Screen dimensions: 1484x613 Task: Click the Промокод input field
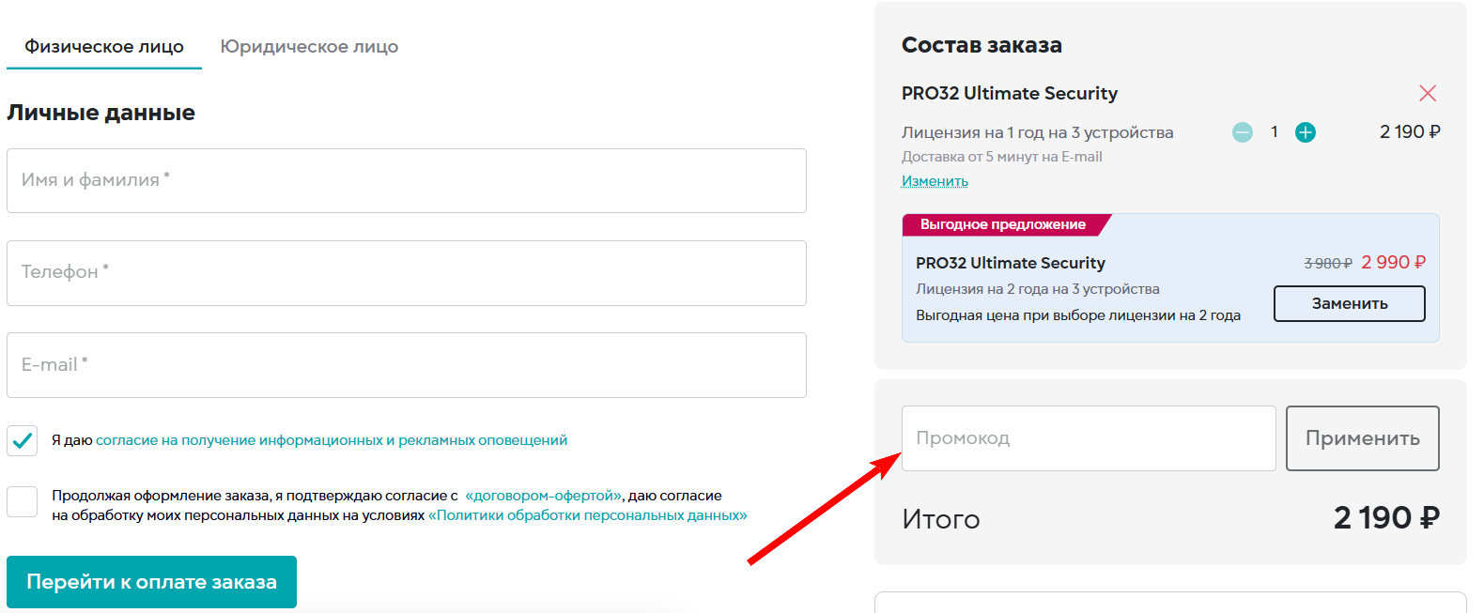(x=1088, y=438)
